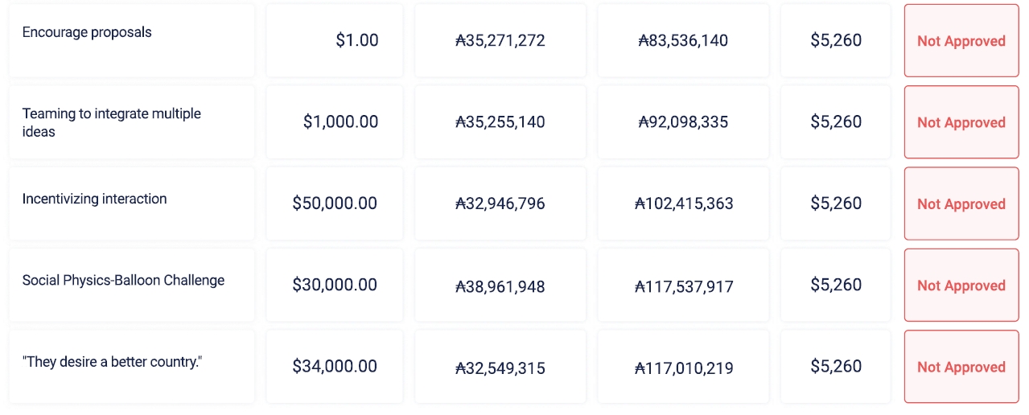Open the Incentivizing interaction proposal

pos(94,199)
